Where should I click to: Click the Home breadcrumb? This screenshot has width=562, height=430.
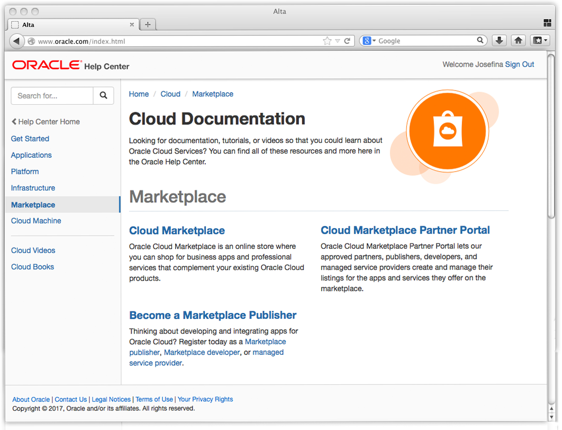tap(139, 94)
